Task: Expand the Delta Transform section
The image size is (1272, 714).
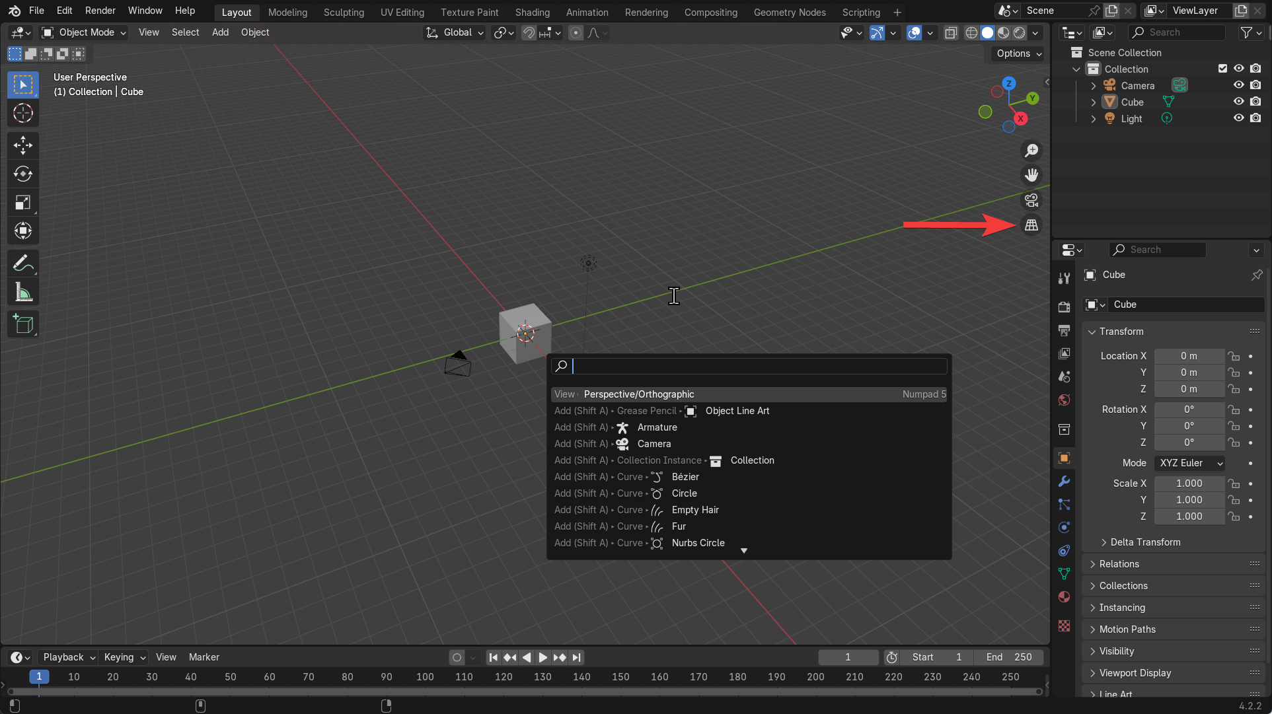Action: pyautogui.click(x=1145, y=542)
